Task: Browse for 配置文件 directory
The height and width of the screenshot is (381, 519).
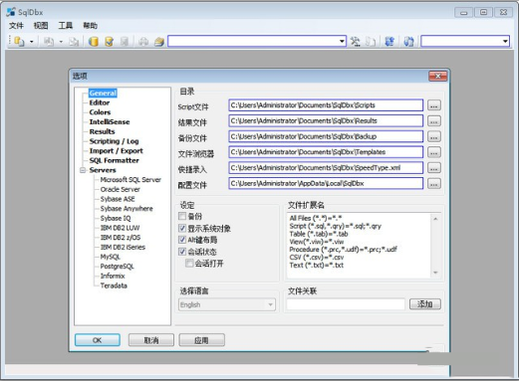Action: (434, 183)
